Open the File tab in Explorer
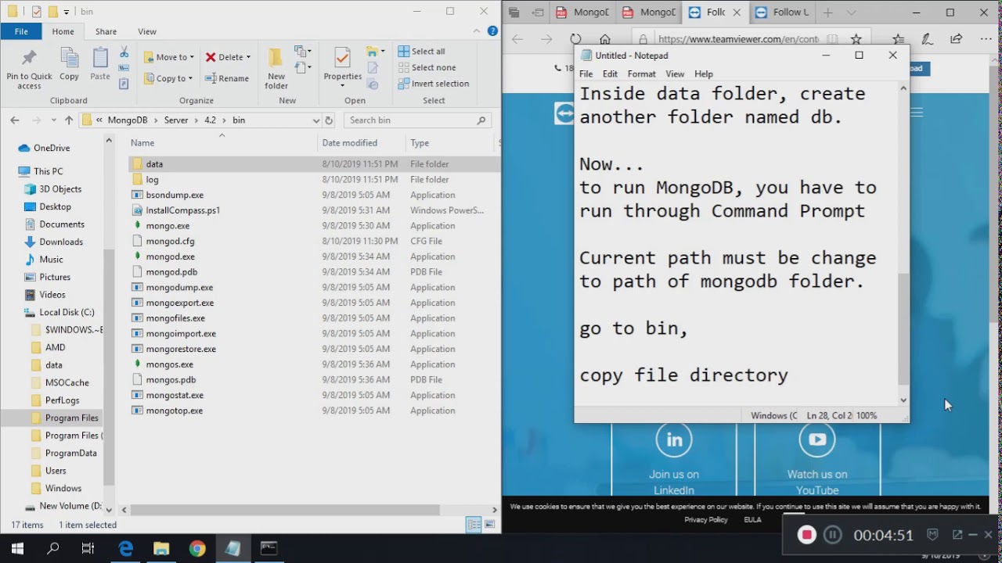The width and height of the screenshot is (1002, 563). 21,31
